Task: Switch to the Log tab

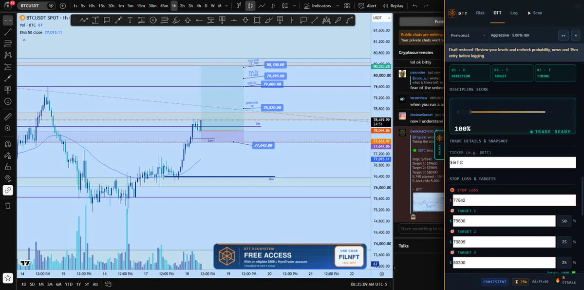Action: 514,13
